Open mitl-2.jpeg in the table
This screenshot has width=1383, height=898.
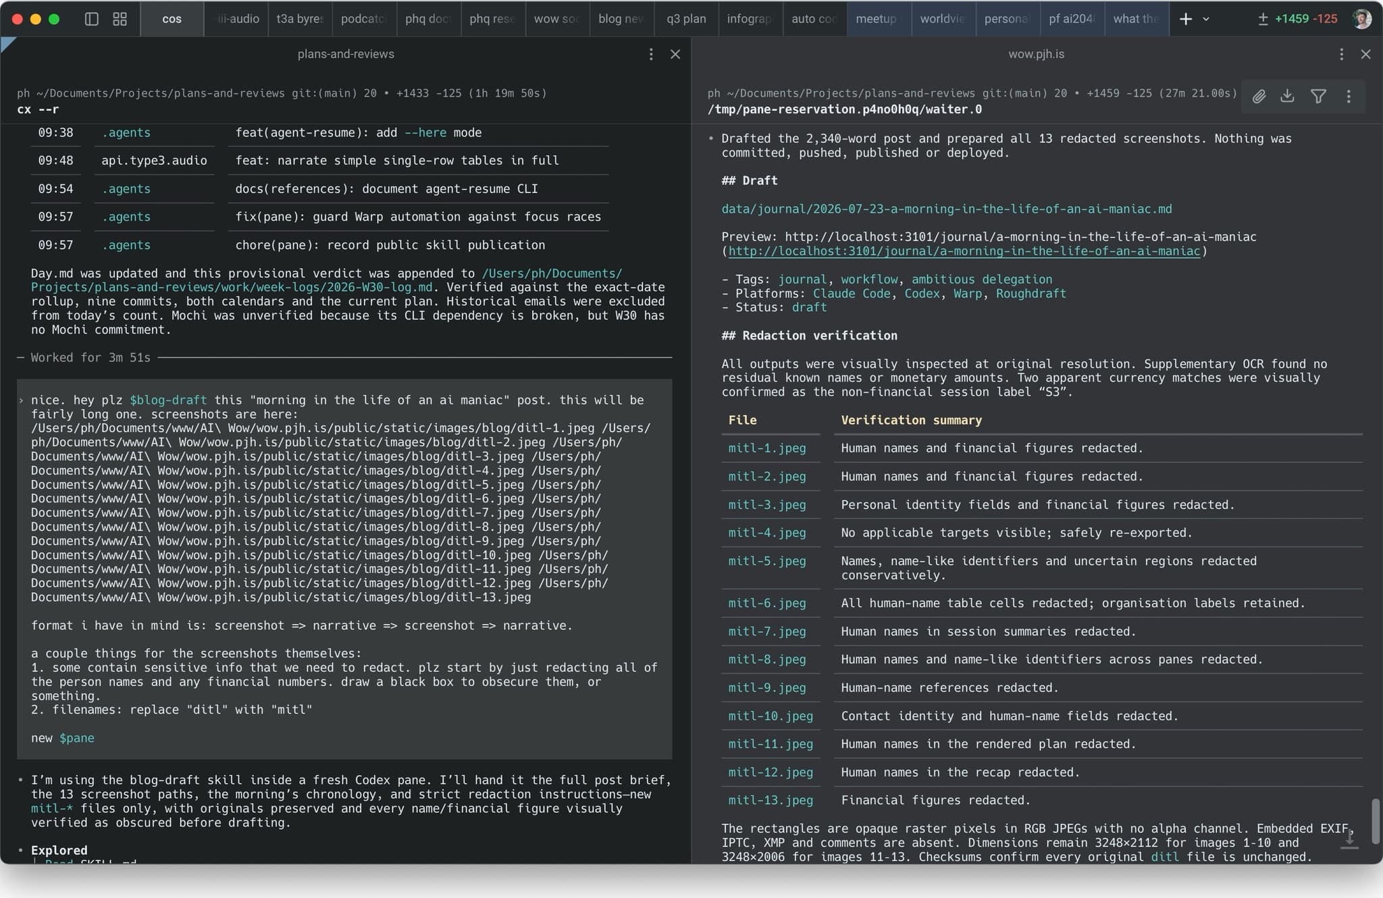[x=767, y=476]
